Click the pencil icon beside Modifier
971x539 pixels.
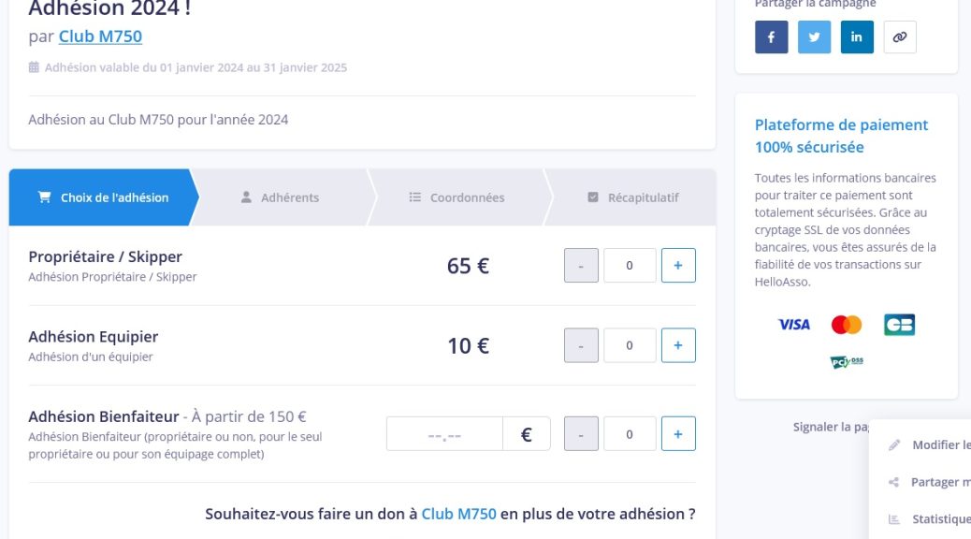pos(894,444)
